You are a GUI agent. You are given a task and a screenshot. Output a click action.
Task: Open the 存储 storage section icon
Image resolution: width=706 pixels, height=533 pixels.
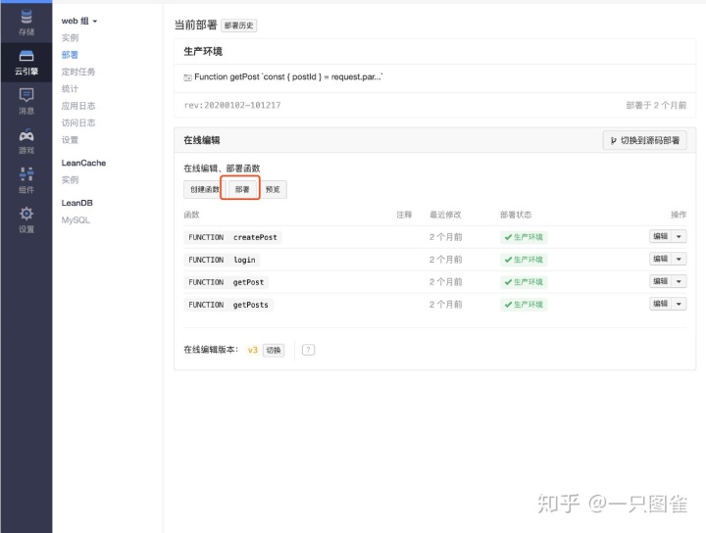(26, 23)
